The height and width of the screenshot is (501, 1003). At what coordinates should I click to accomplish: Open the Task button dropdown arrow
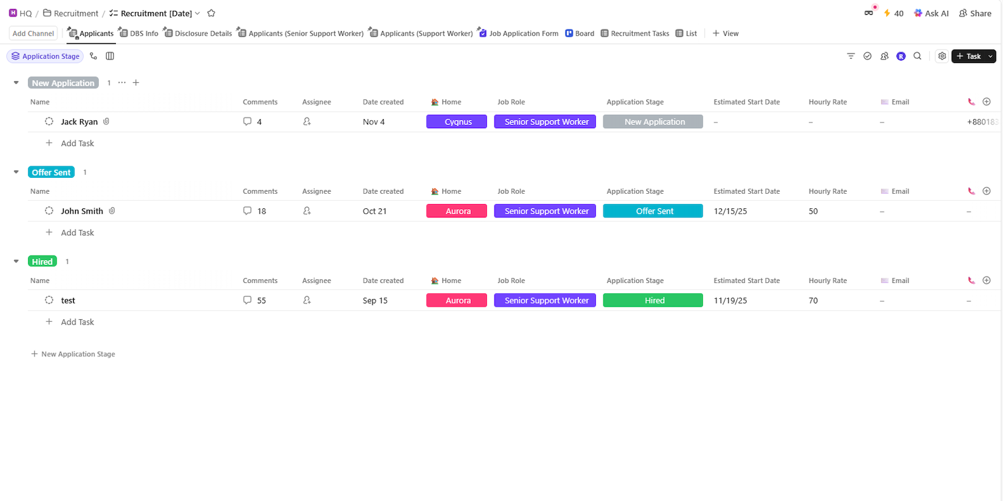(x=990, y=56)
